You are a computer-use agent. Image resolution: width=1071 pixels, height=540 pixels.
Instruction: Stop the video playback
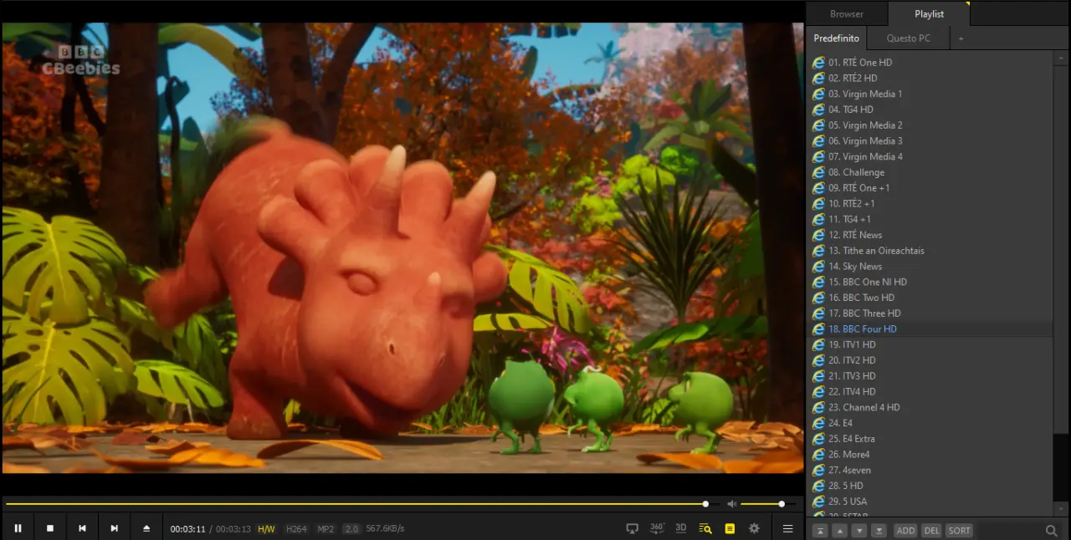(50, 528)
